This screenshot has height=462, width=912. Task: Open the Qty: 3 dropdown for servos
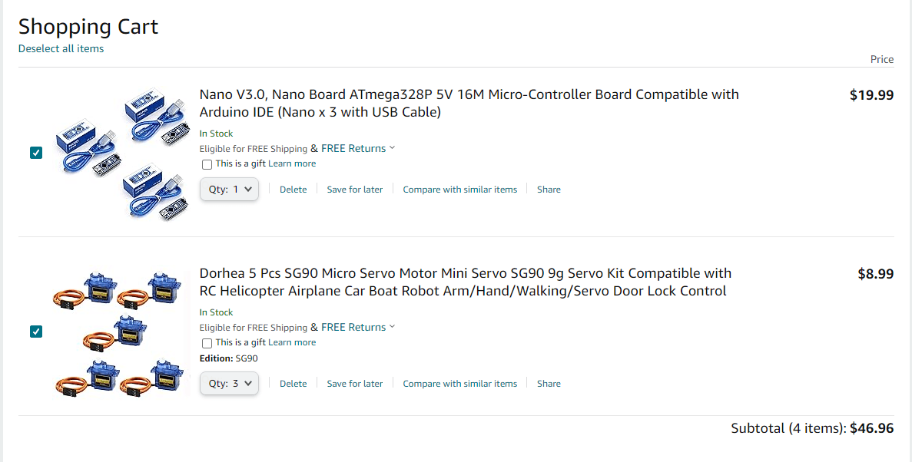coord(229,384)
